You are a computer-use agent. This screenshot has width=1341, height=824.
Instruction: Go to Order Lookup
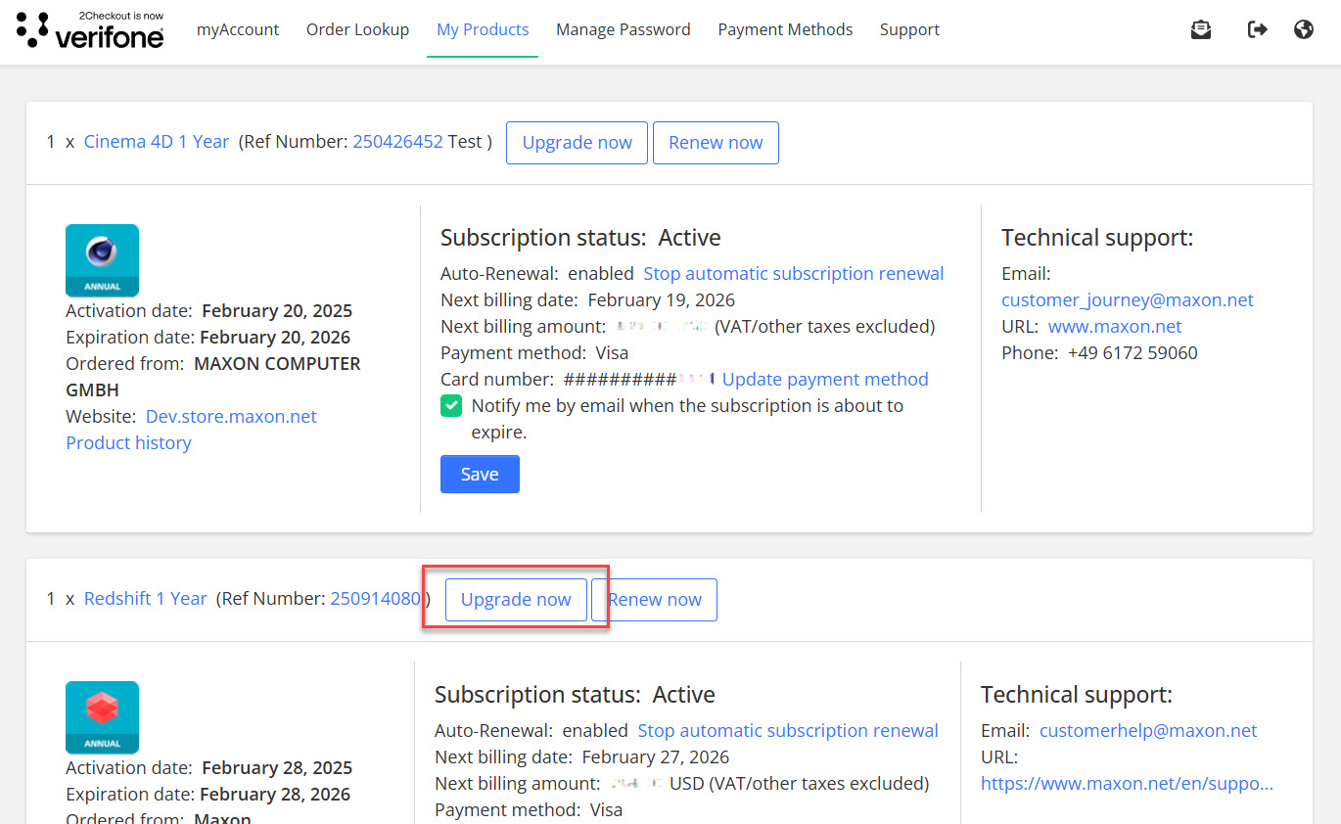click(x=358, y=30)
